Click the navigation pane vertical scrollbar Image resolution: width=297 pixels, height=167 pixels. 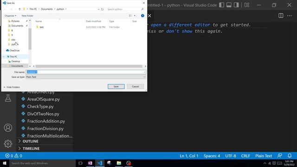click(30, 39)
